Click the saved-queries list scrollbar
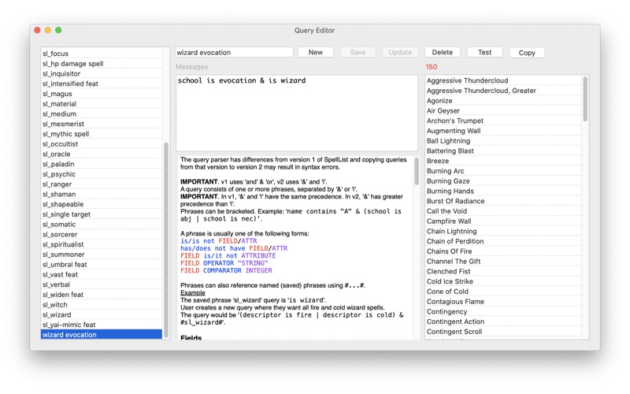Screen dimensions: 630x394 coord(166,240)
